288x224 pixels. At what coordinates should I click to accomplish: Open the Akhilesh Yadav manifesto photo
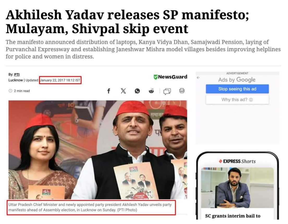pos(98,150)
